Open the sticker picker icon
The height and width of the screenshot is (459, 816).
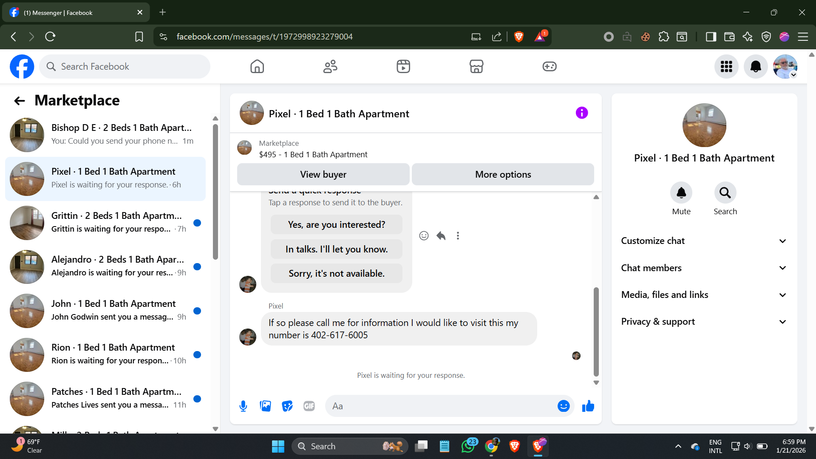pyautogui.click(x=287, y=406)
